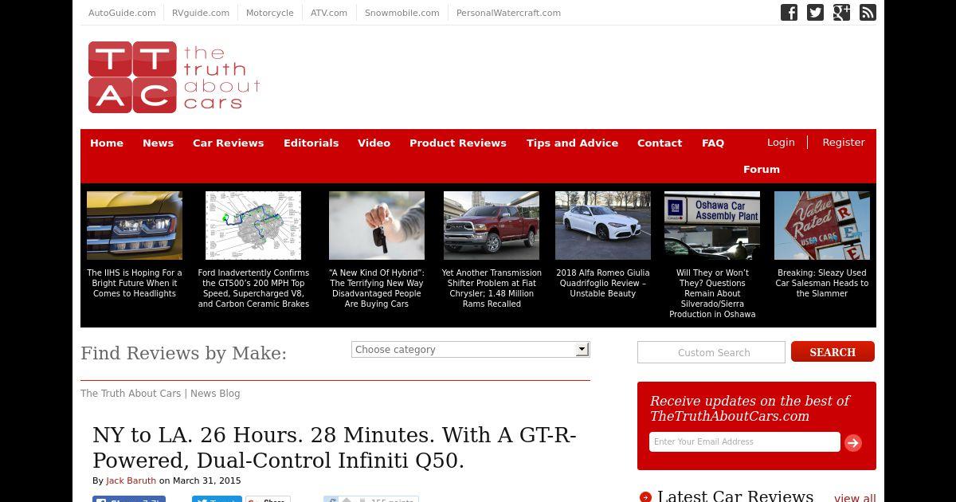
Task: Open the Breaking: Sleazy Used Car Salesman headline
Action: coord(822,283)
